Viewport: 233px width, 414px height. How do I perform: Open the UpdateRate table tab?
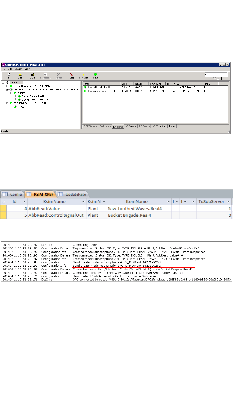tap(72, 194)
